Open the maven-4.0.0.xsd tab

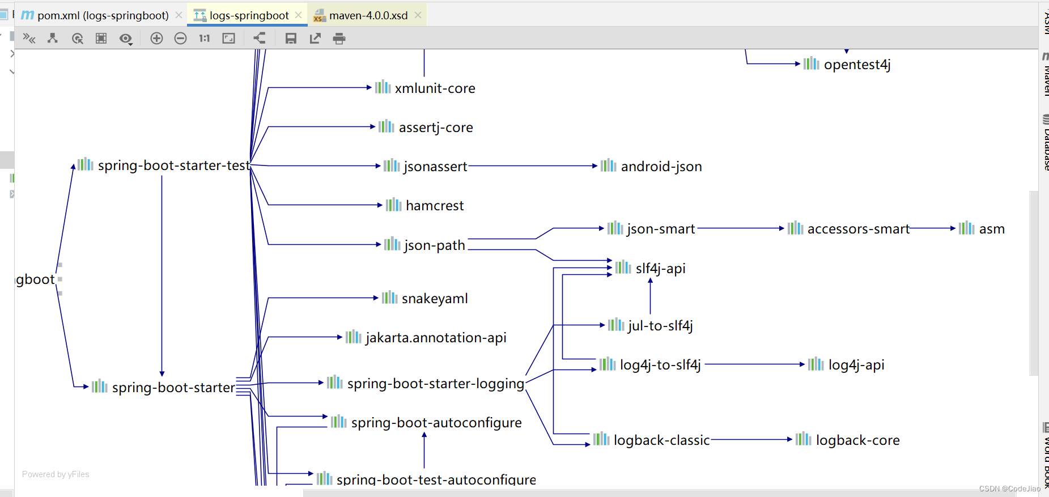(367, 15)
